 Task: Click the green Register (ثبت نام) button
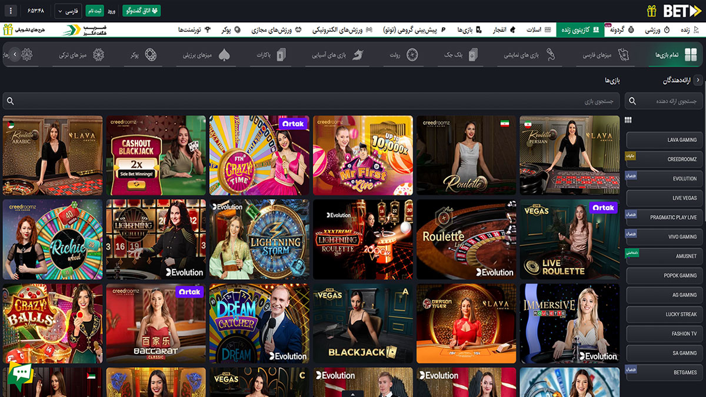95,11
